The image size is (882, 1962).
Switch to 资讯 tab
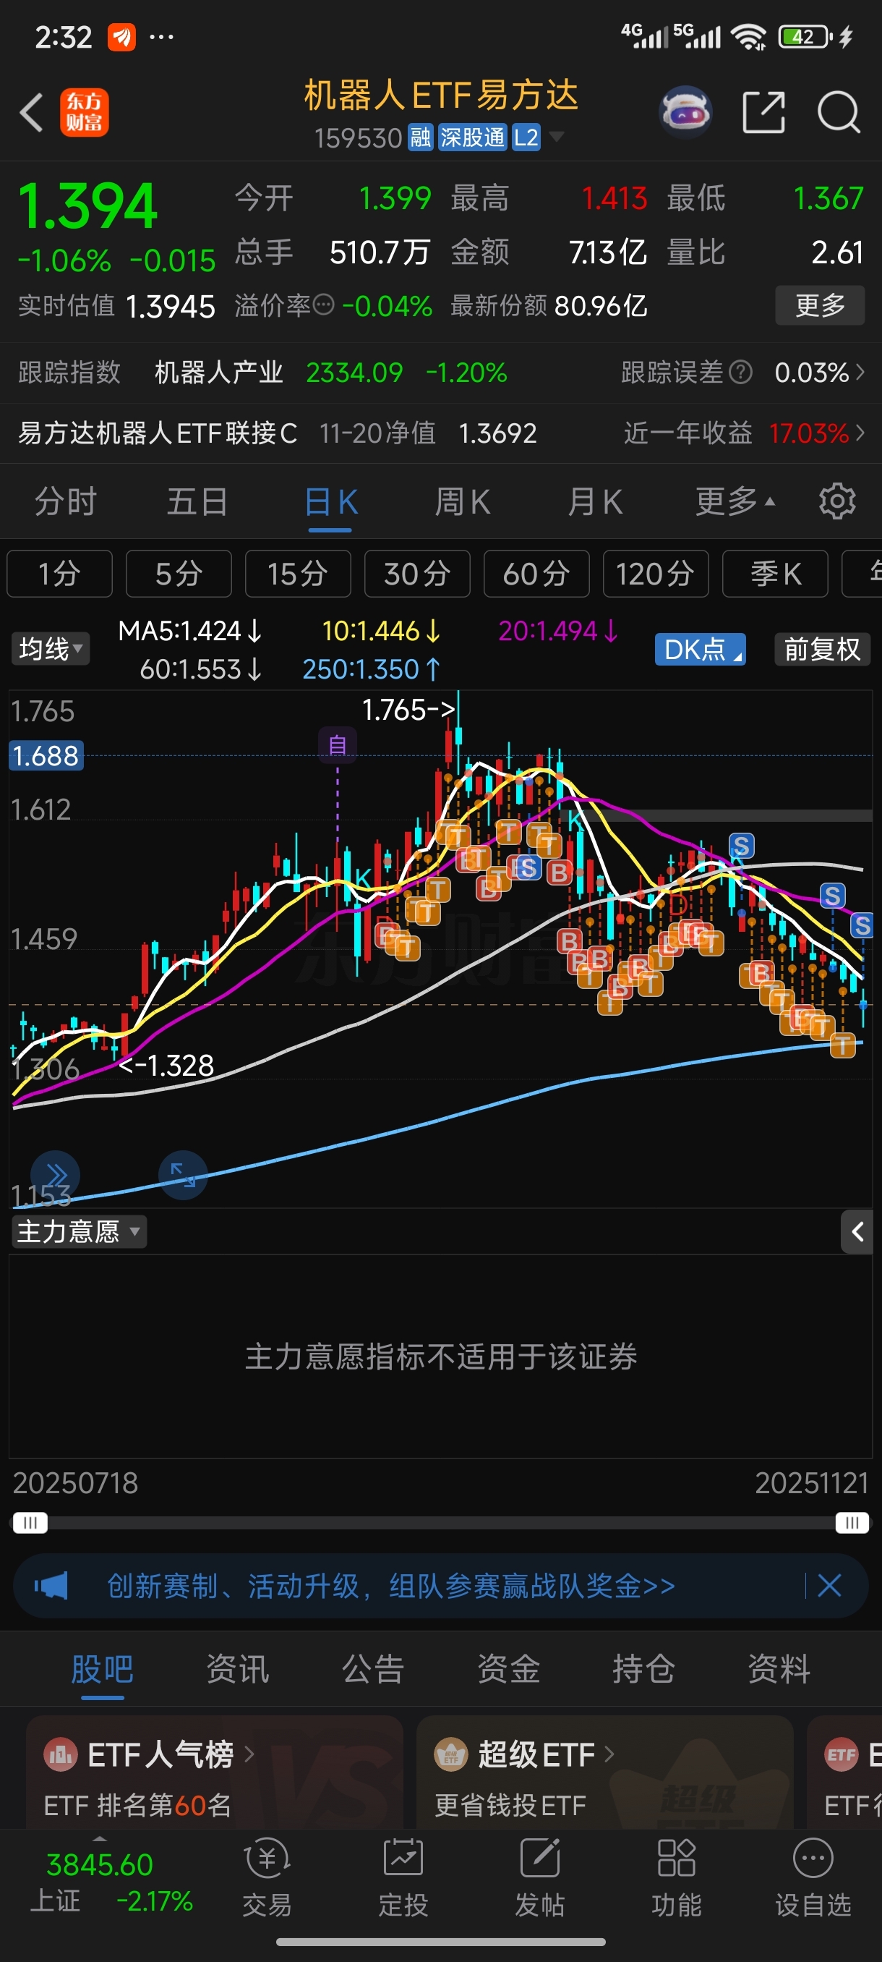237,1669
